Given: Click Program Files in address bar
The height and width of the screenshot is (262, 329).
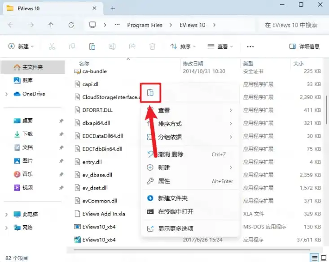Looking at the screenshot, I should pyautogui.click(x=145, y=25).
